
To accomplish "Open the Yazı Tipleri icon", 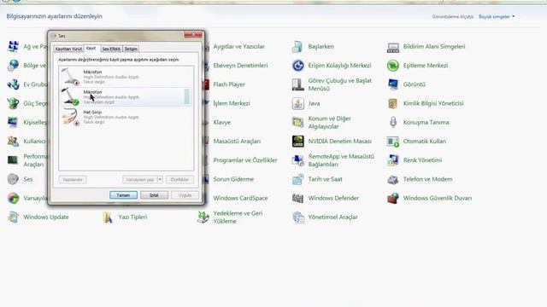I will click(x=108, y=217).
